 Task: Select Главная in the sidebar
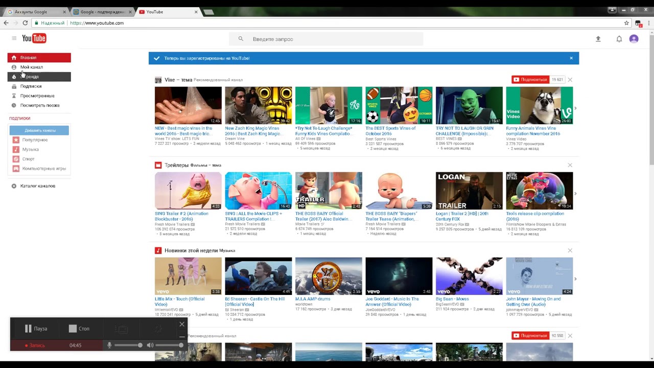(x=39, y=58)
